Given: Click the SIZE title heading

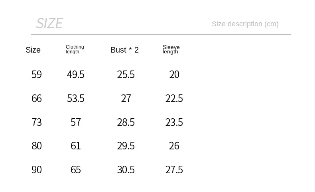Looking at the screenshot, I should [x=49, y=23].
